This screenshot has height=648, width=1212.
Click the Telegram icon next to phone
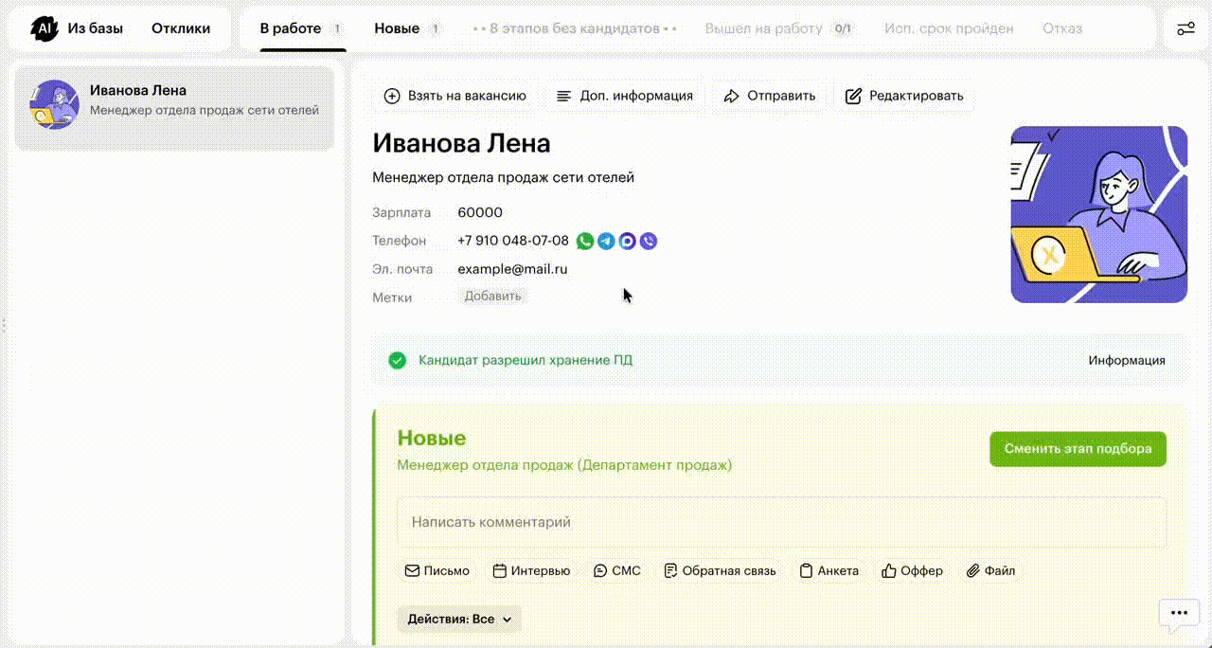[x=606, y=242]
